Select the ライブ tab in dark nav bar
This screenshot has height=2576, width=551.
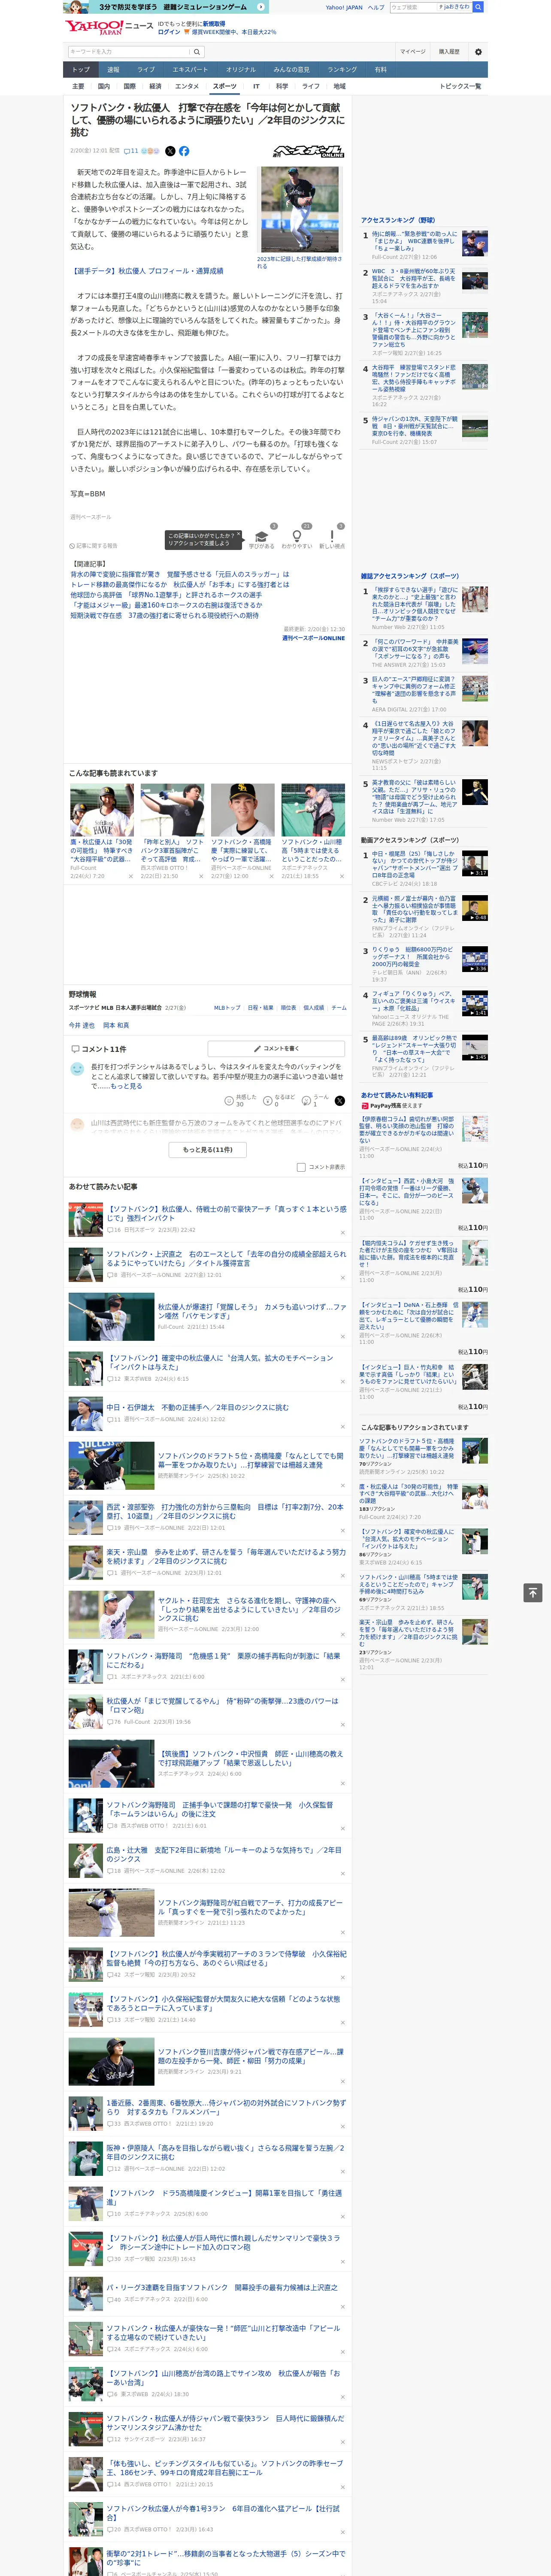[146, 70]
